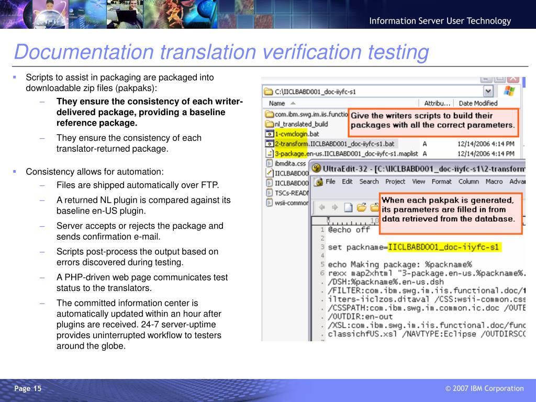The height and width of the screenshot is (402, 536).
Task: Click the "/DSH:%packname%.en-us.dsh" line
Action: point(386,282)
